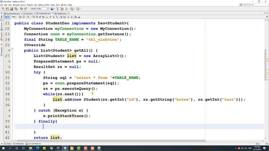Open the Windows Start menu

tap(3, 148)
